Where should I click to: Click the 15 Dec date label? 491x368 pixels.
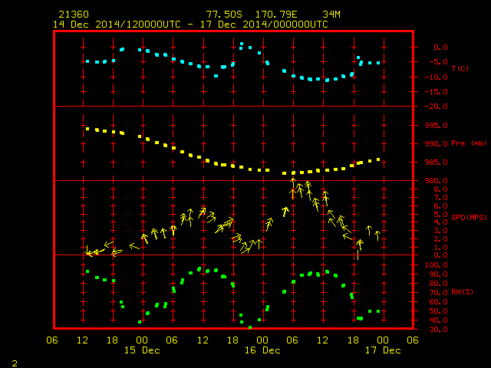point(142,350)
